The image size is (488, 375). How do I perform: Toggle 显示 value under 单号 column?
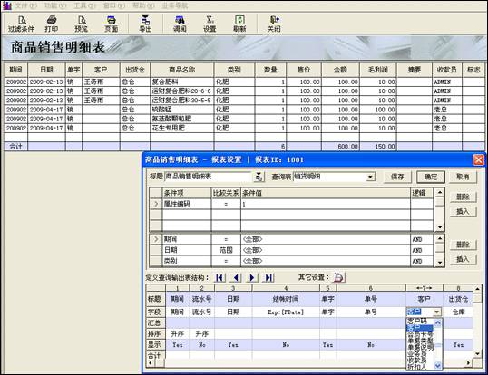click(371, 345)
